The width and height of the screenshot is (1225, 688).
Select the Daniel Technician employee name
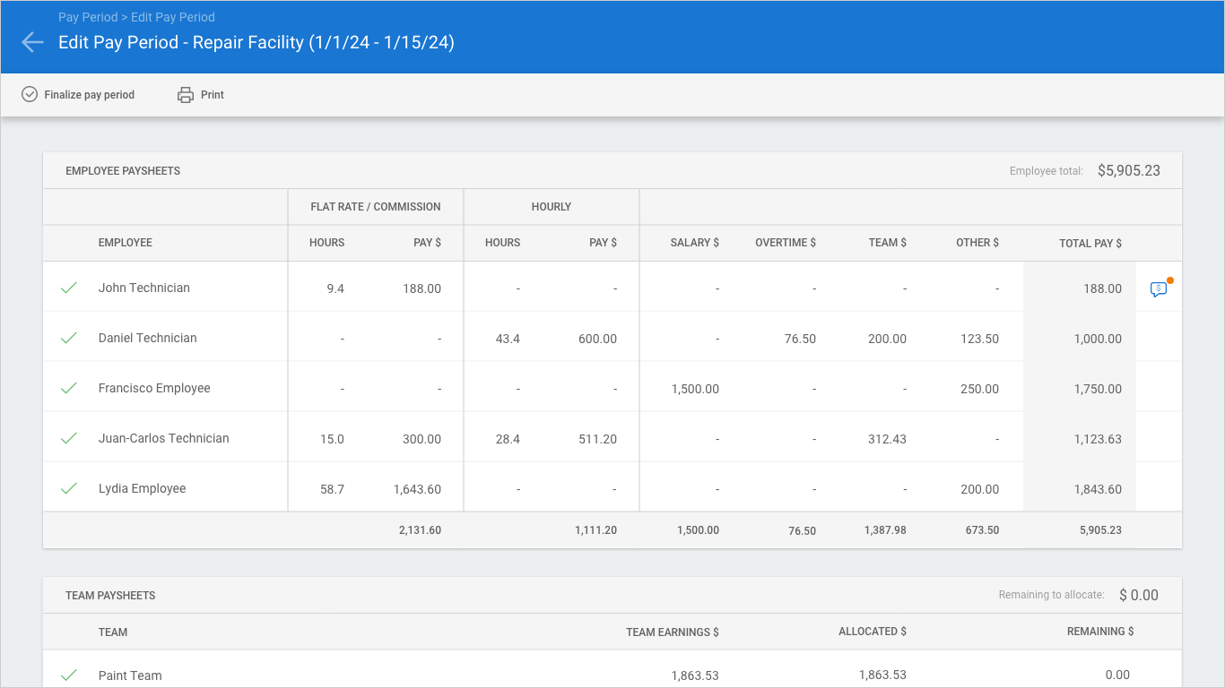(147, 338)
